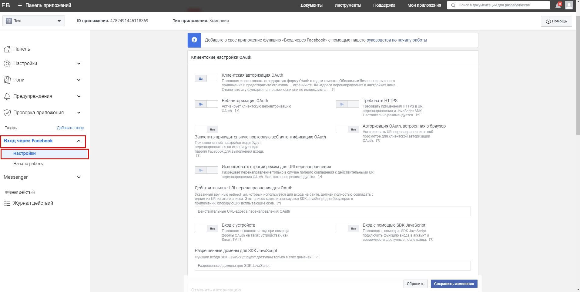Image resolution: width=580 pixels, height=292 pixels.
Task: Click the bell icon for Предупреждения
Action: pos(7,96)
